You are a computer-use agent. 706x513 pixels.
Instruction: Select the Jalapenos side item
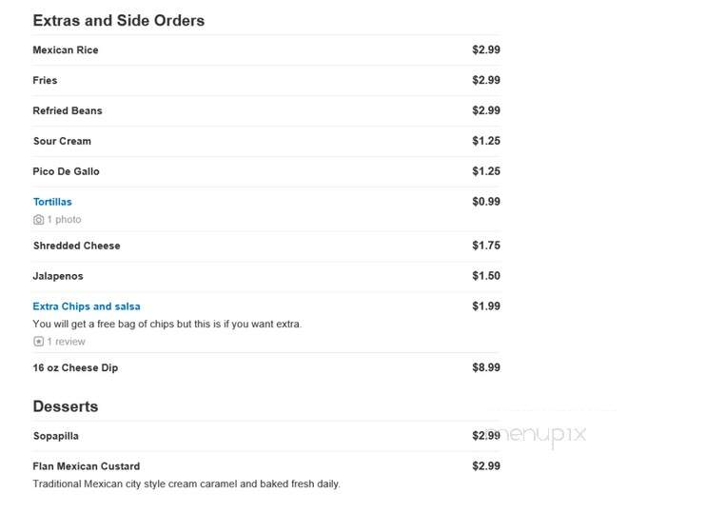coord(58,276)
